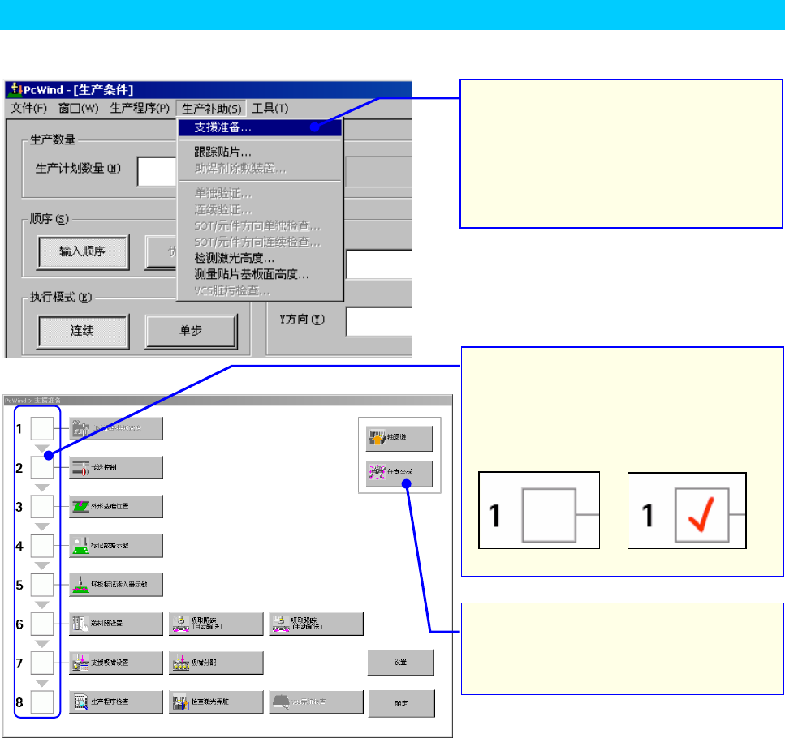Image resolution: width=785 pixels, height=738 pixels.
Task: Click the greyed 单独验证... menu entry
Action: (260, 193)
